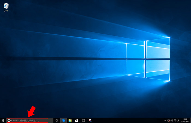This screenshot has height=123, width=191.
Task: Click Show Desktop sliver at taskbar end
Action: [x=190, y=121]
